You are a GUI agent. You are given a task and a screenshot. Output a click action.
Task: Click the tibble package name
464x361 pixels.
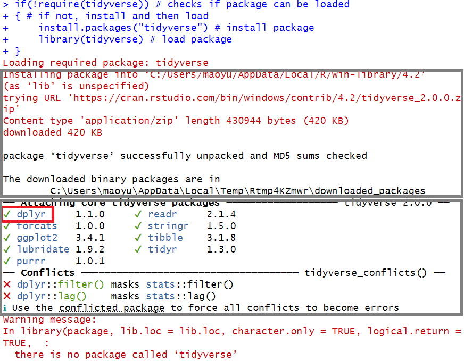165,238
